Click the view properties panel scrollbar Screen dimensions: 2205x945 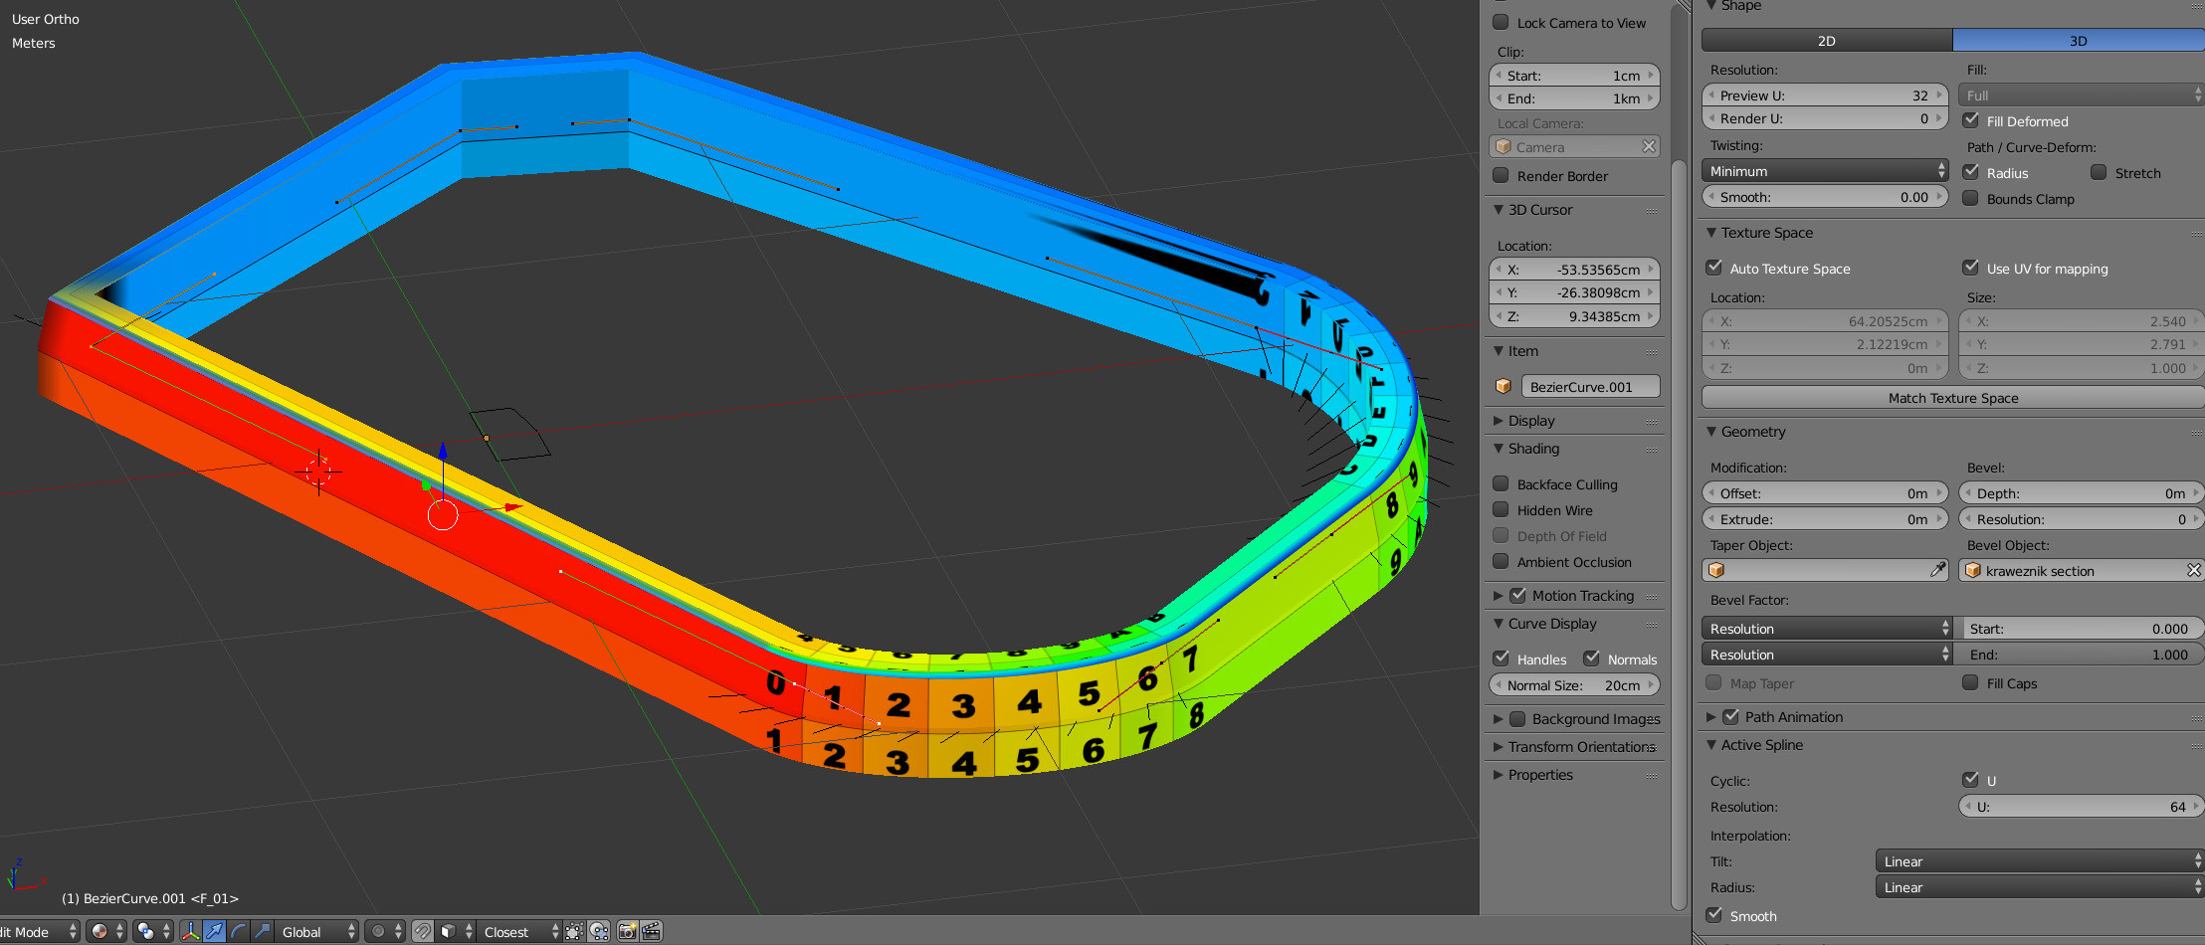1679,537
